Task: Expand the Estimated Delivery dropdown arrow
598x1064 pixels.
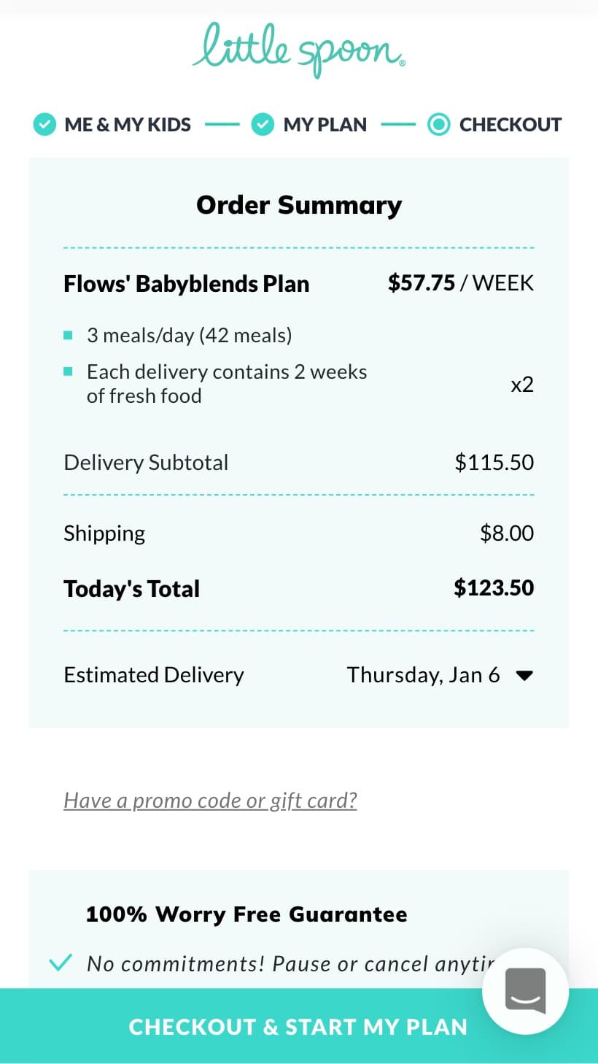Action: coord(524,676)
